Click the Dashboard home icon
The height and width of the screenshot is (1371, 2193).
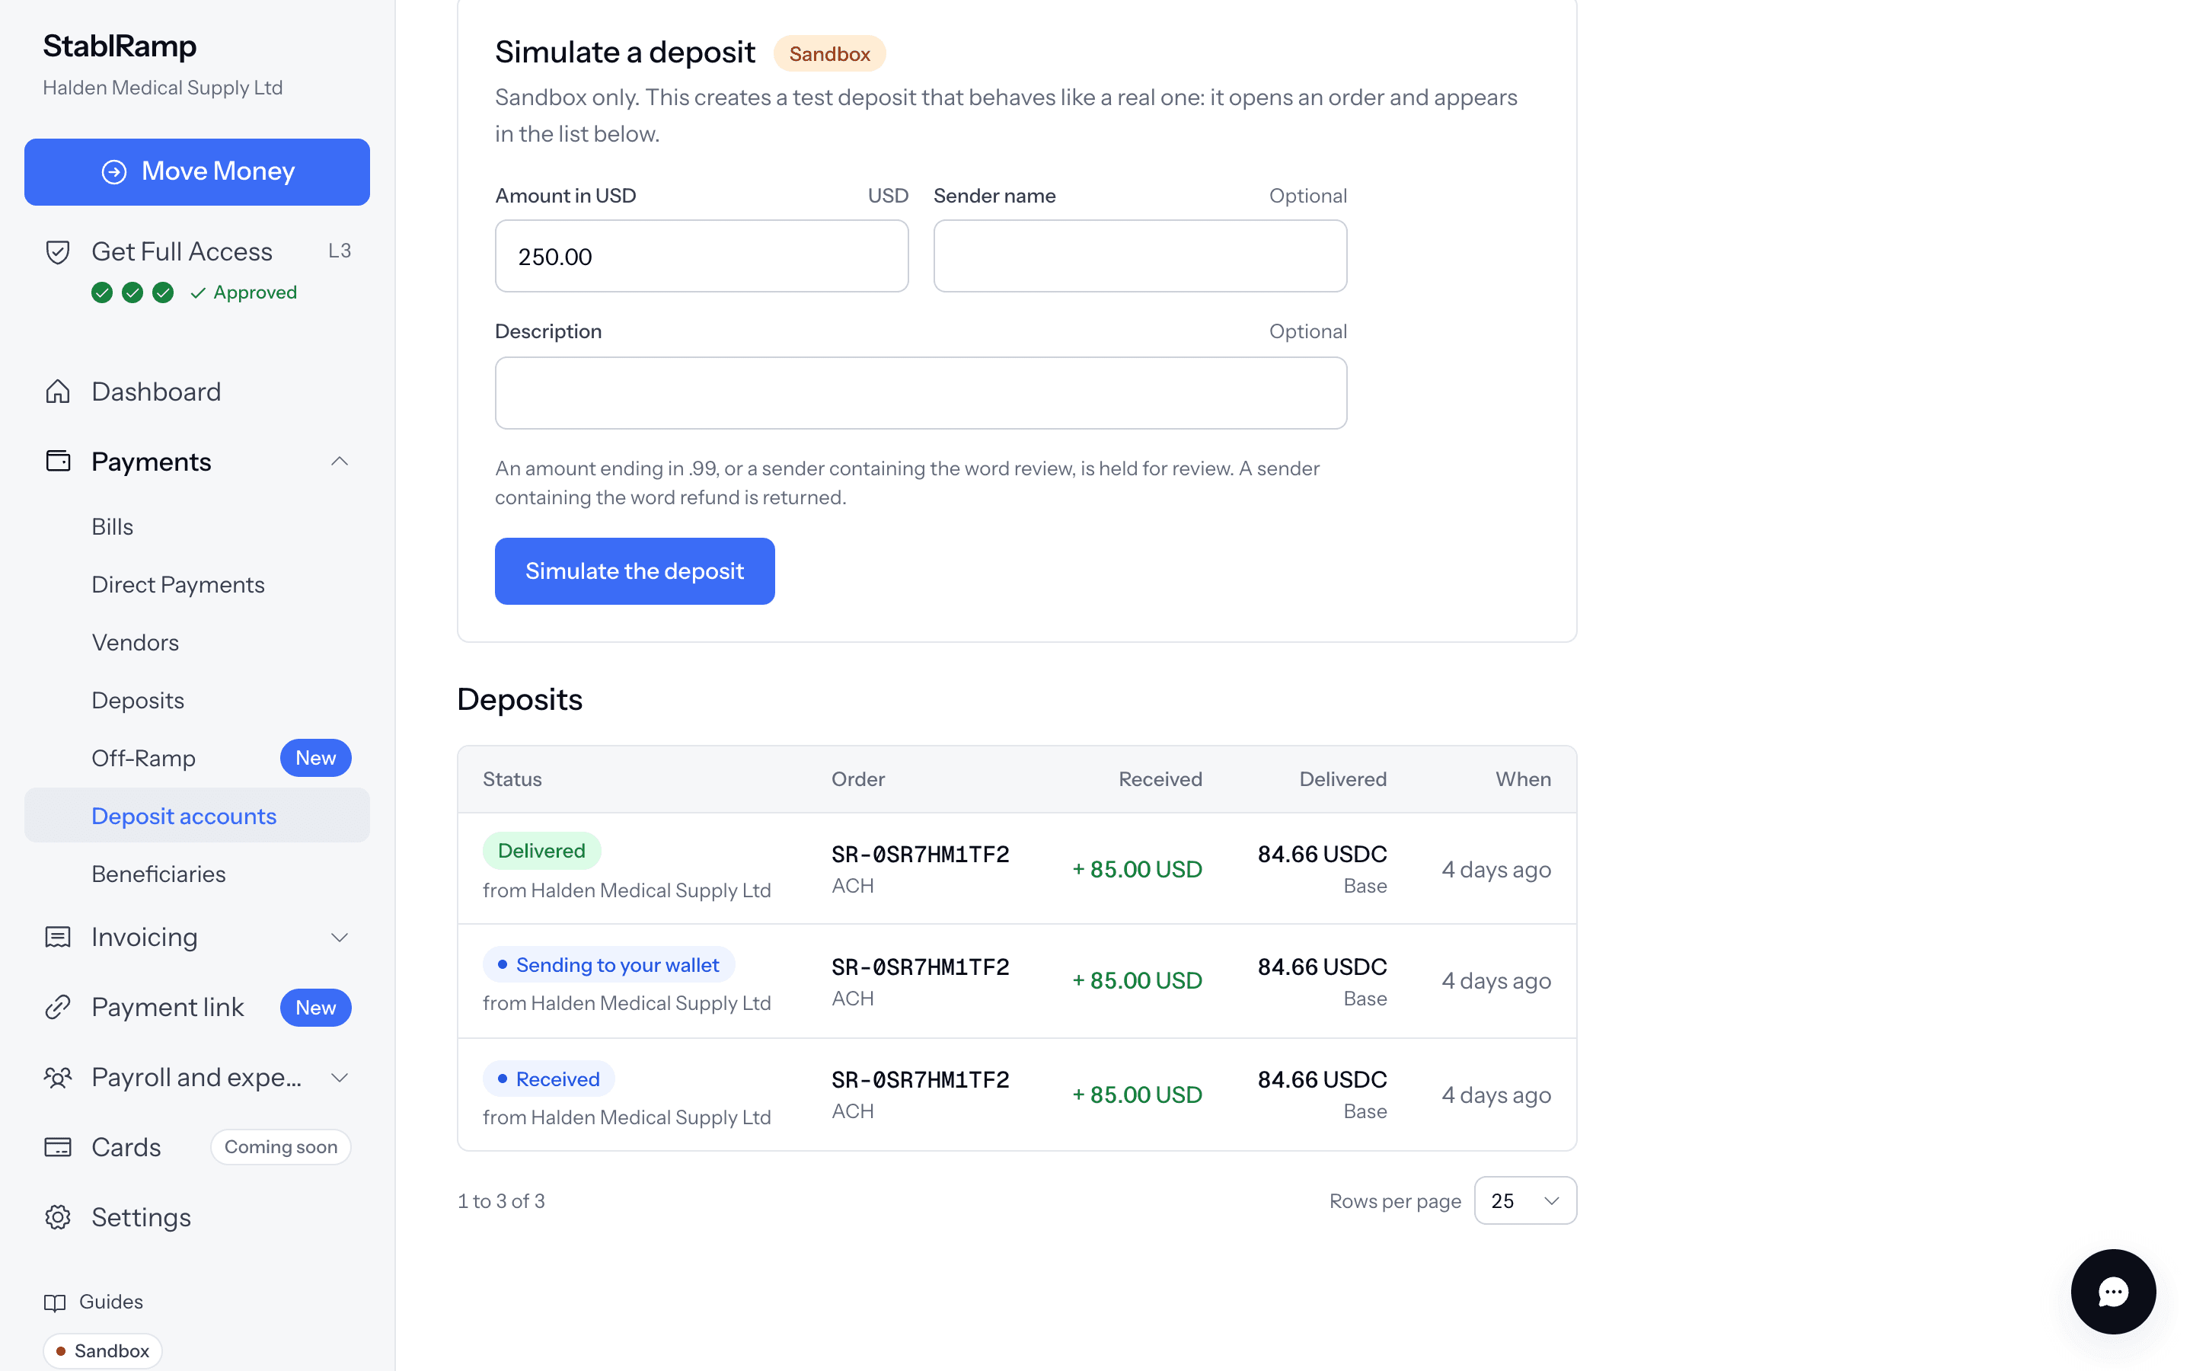[58, 391]
